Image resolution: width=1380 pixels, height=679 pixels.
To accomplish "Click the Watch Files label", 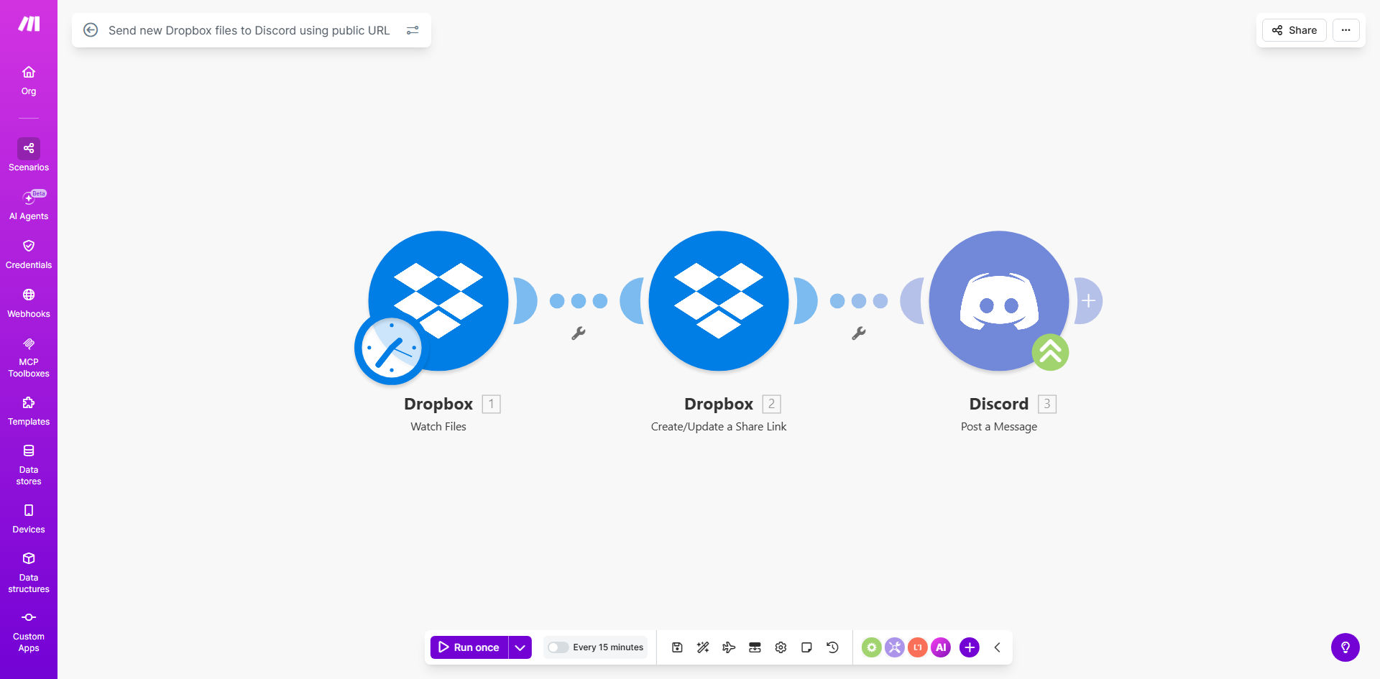I will 438,427.
